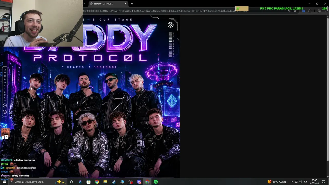Open a new browser tab
The width and height of the screenshot is (329, 185).
132,4
